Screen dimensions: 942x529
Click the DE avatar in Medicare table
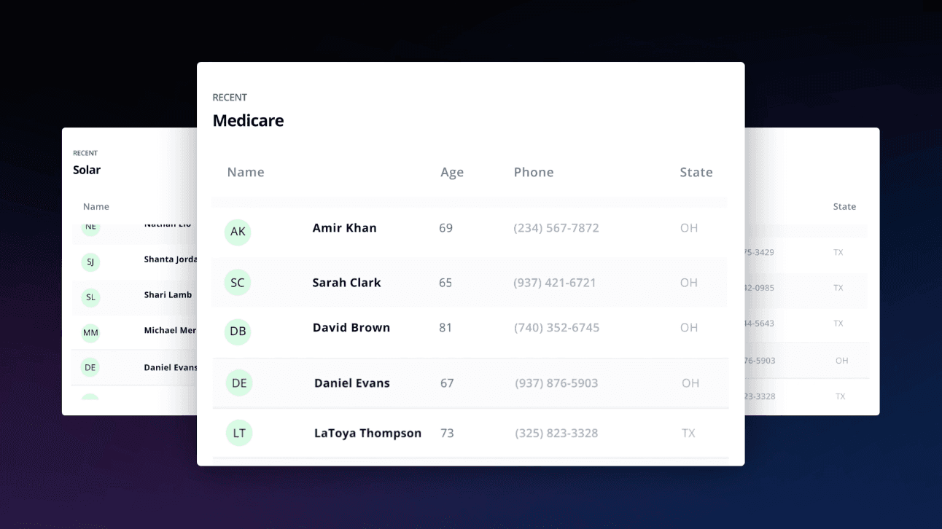[239, 383]
